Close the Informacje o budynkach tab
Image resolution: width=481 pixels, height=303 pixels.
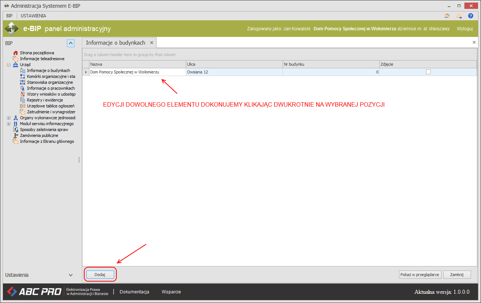click(151, 43)
